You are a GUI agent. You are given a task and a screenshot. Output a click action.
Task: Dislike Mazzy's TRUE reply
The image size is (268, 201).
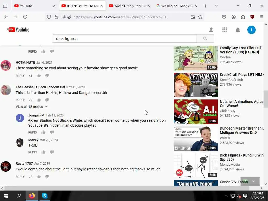[x=52, y=152]
